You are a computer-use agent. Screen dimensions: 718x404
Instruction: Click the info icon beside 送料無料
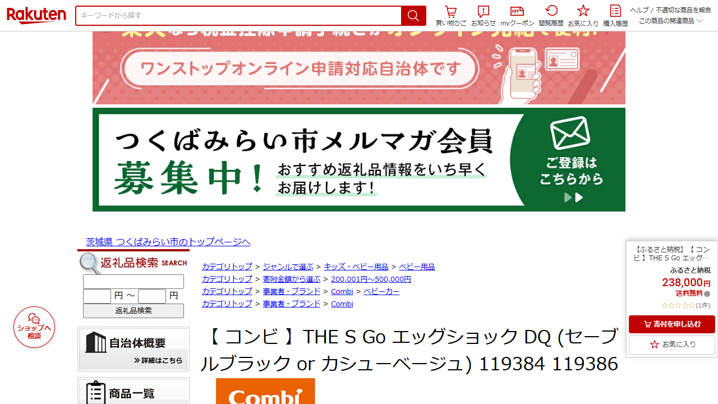(707, 293)
